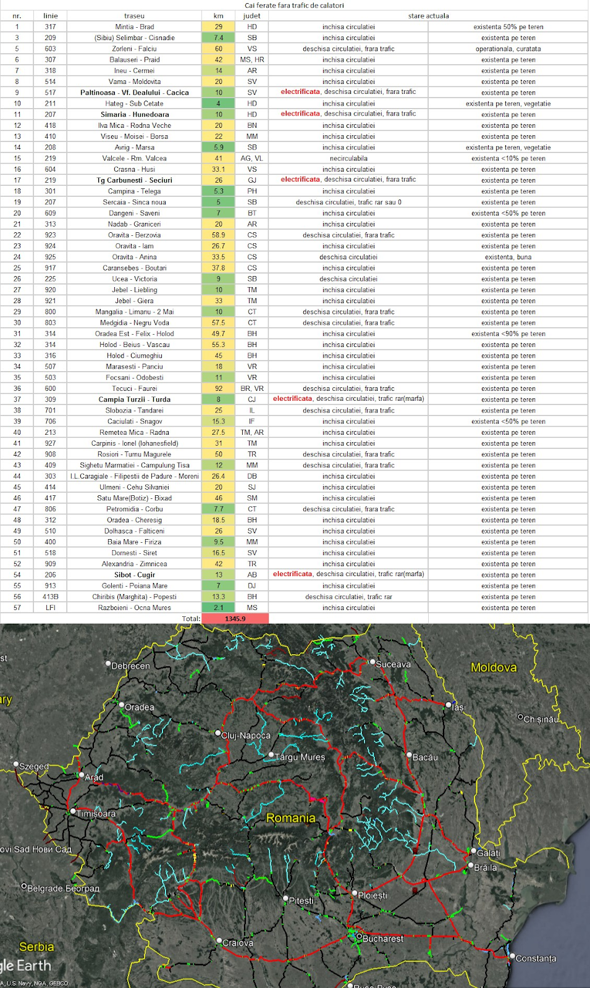Select the 'km' column header
The width and height of the screenshot is (590, 988).
218,16
